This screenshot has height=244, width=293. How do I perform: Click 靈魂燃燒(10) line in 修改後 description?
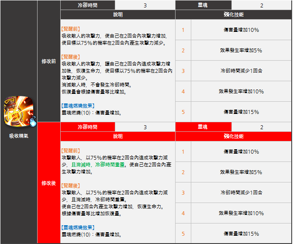92,235
